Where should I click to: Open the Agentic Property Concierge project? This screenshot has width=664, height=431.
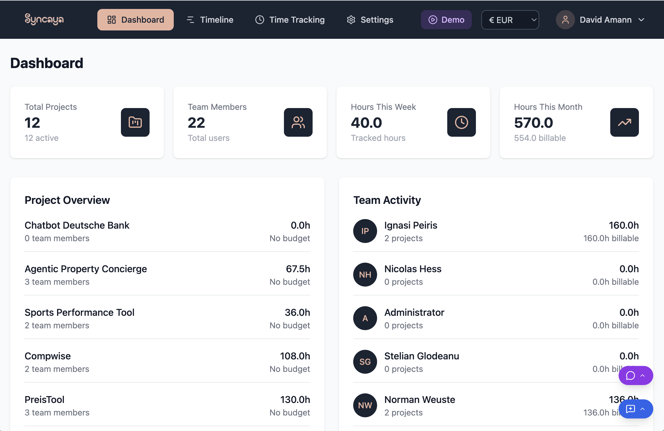(86, 269)
